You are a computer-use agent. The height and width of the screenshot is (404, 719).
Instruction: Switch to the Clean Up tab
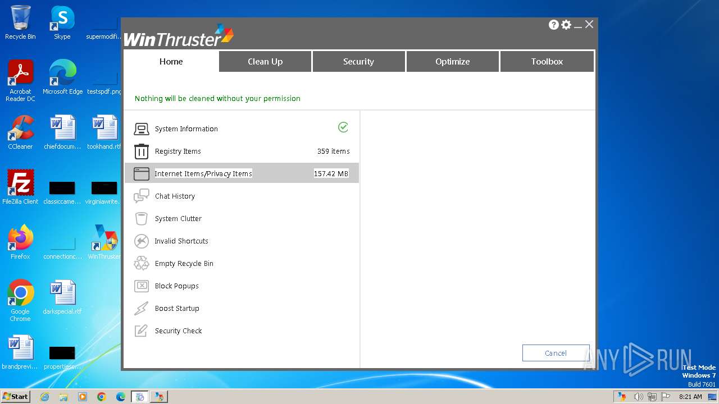click(265, 62)
